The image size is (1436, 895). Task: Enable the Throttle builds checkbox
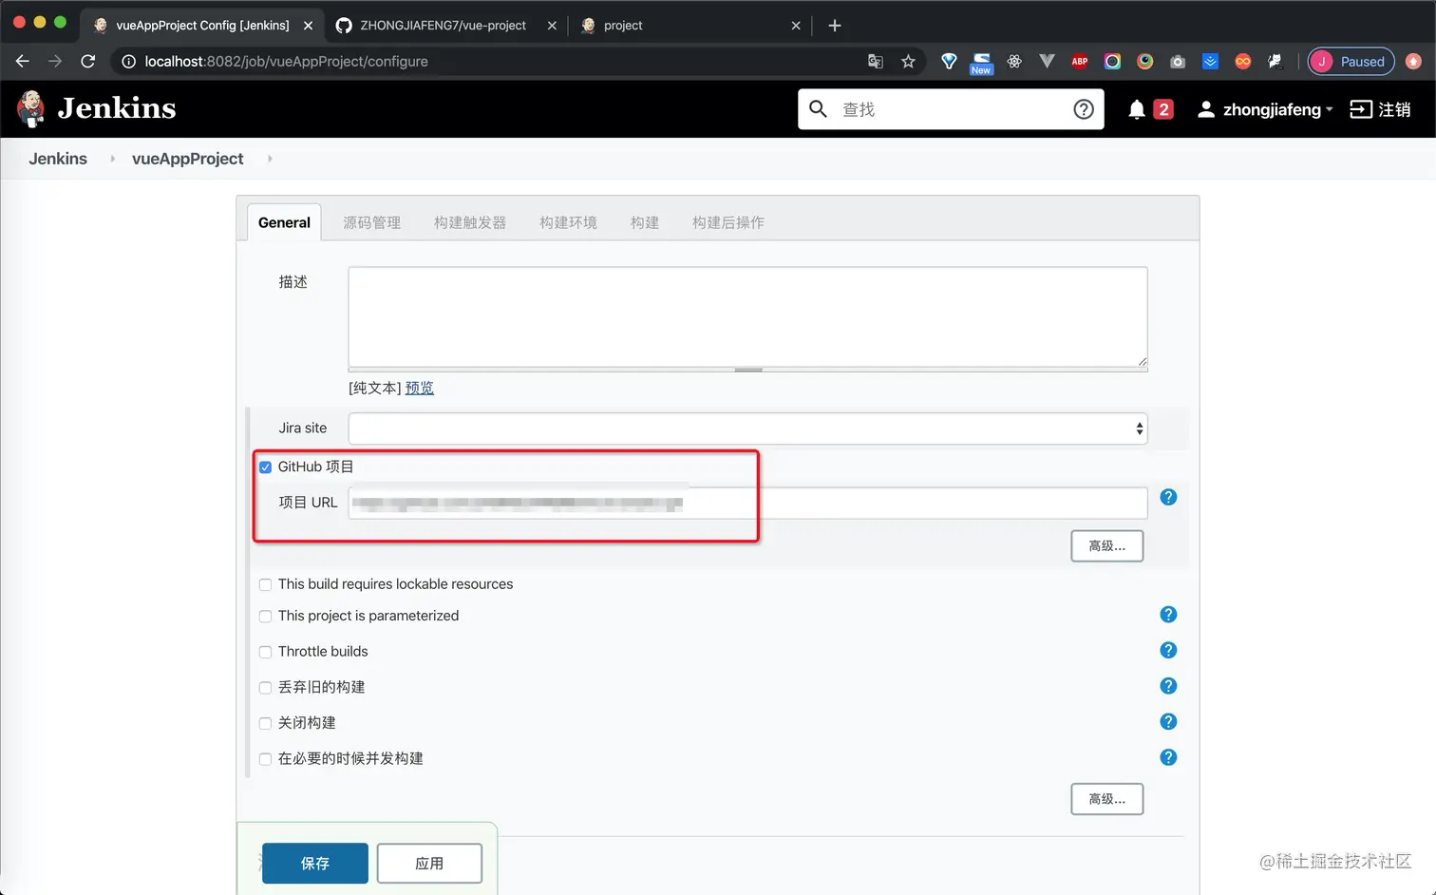pos(266,652)
